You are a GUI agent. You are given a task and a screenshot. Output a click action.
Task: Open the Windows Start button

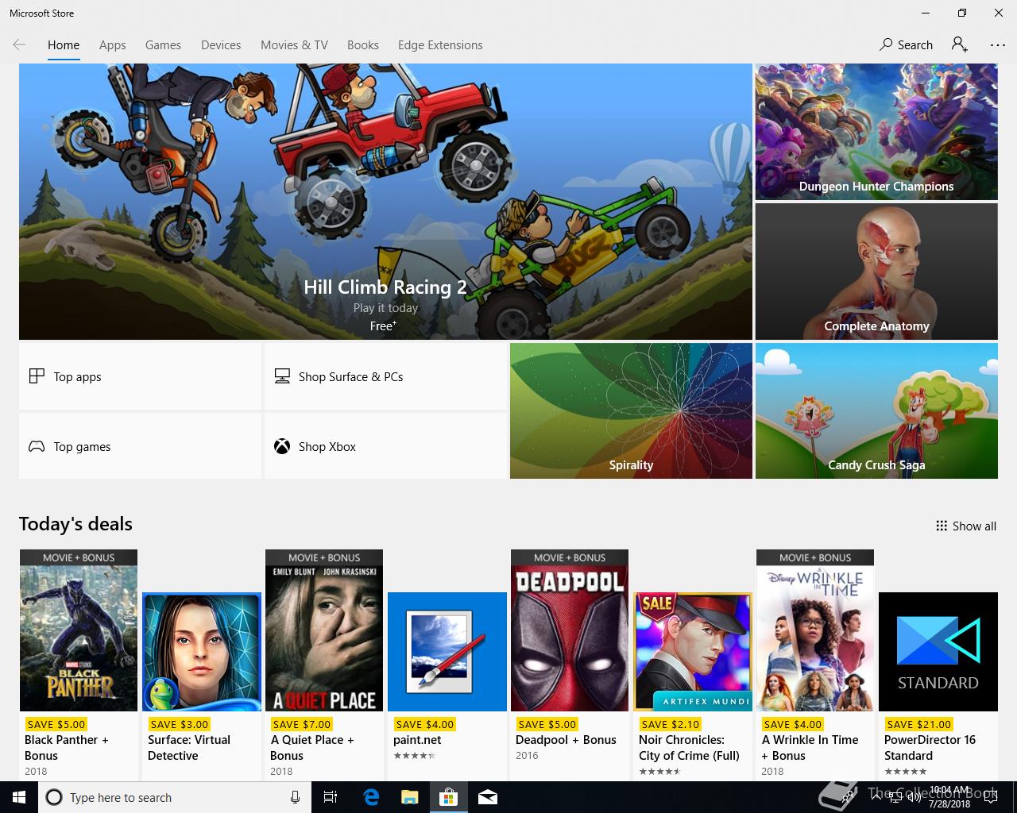[x=19, y=797]
